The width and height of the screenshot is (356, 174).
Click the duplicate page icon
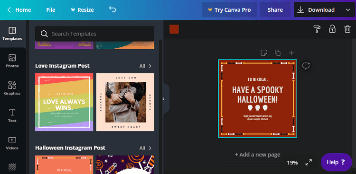click(x=278, y=53)
